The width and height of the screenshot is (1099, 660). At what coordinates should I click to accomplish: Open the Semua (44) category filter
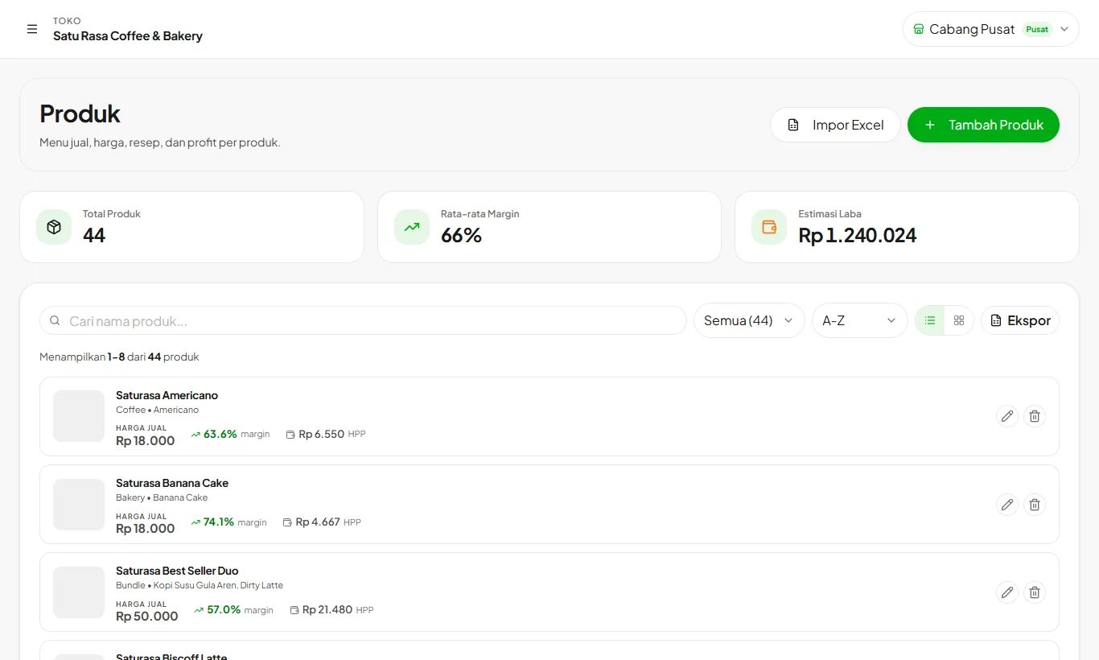tap(749, 320)
